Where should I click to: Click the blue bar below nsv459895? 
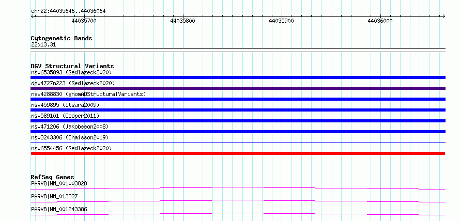tap(238, 110)
